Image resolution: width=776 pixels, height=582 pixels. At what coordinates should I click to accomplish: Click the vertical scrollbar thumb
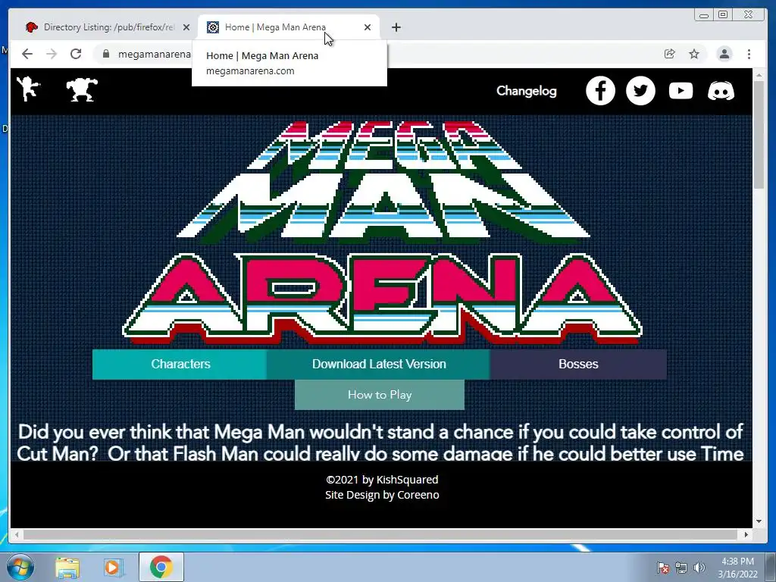pos(759,133)
